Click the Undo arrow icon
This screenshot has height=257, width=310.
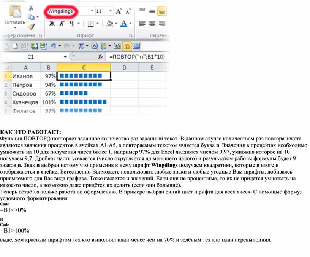tap(53, 46)
